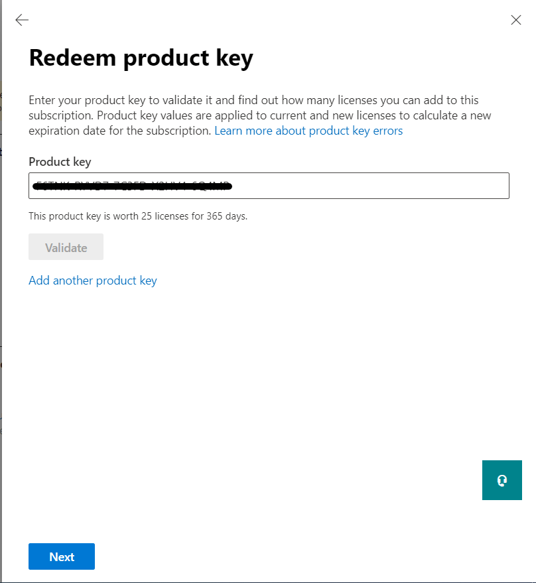Select Add another product key link
The height and width of the screenshot is (583, 536).
93,281
